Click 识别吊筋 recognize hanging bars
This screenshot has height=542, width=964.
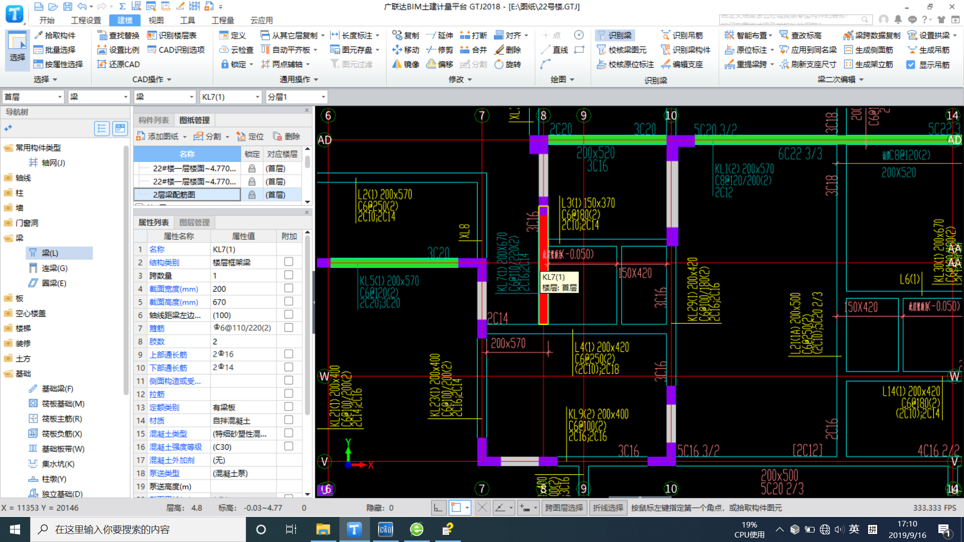click(x=682, y=35)
